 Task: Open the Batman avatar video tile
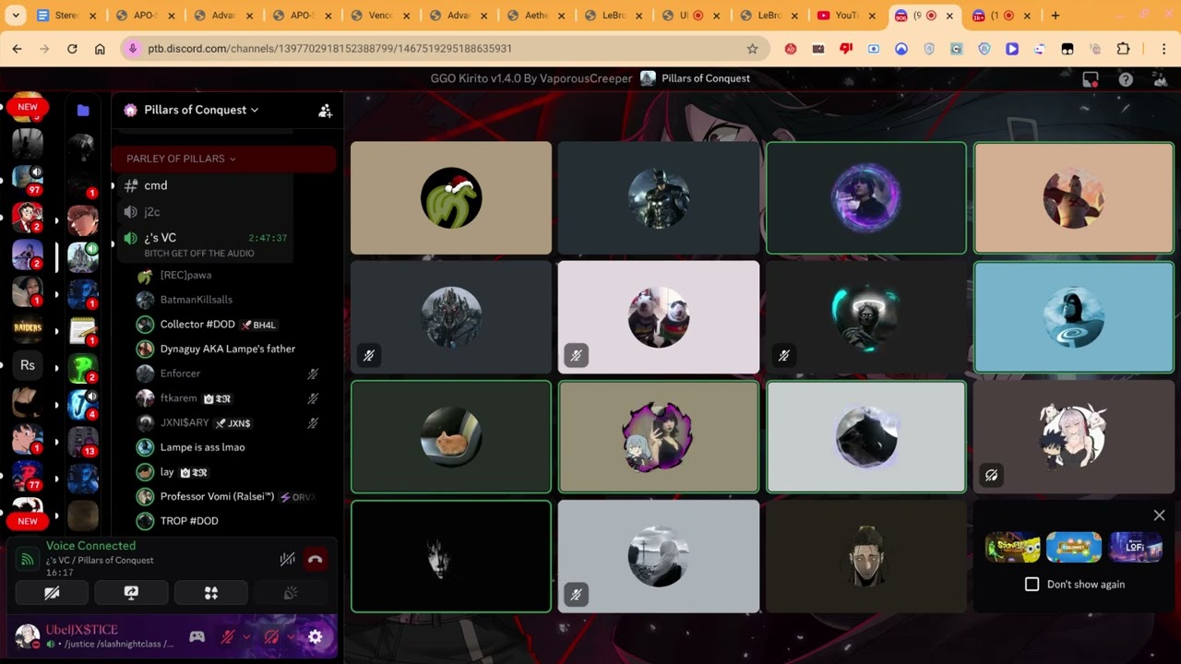point(659,197)
